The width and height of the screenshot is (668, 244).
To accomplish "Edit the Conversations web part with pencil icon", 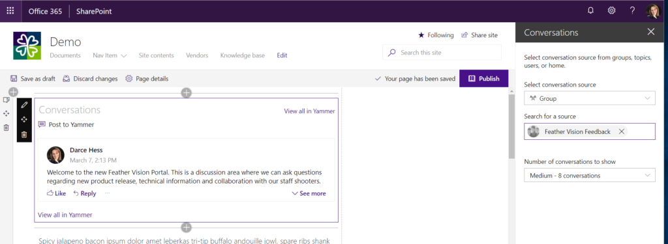I will point(24,105).
